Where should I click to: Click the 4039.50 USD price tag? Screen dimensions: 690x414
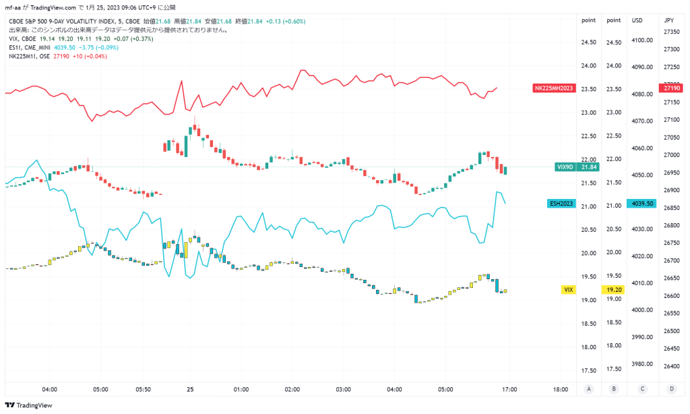(x=641, y=204)
